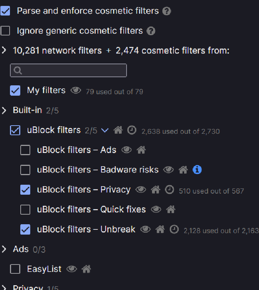Screen dimensions: 259x290
Task: Enable Ignore generic cosmetic filters checkbox
Action: coord(5,31)
